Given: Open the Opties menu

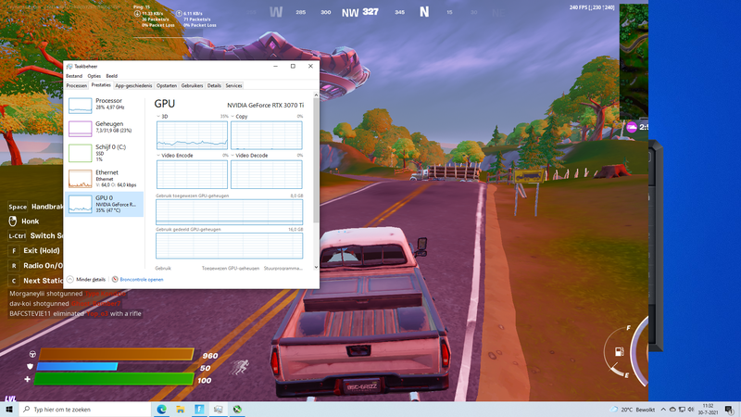Looking at the screenshot, I should click(94, 76).
